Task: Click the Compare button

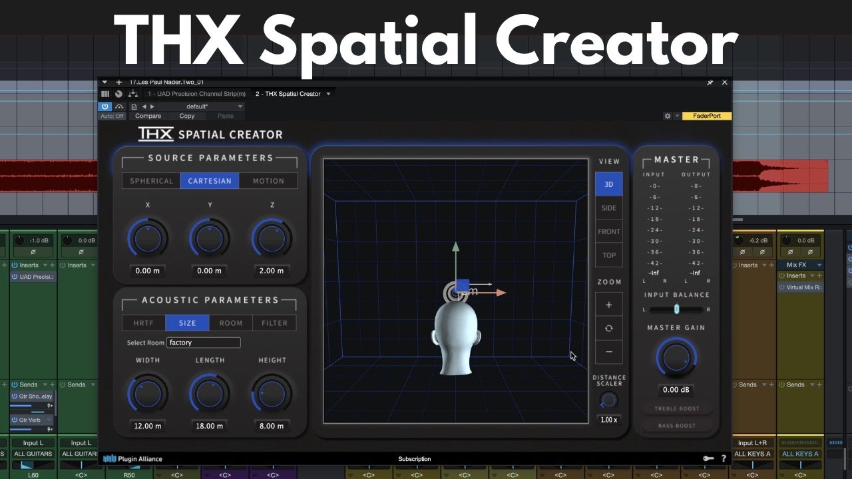Action: 148,116
